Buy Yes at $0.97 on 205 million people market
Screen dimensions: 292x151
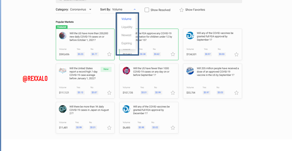[x=206, y=92]
